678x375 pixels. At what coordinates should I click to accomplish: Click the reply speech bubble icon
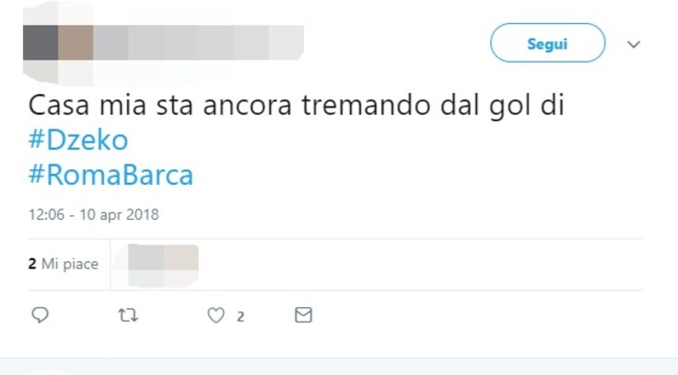tap(41, 315)
